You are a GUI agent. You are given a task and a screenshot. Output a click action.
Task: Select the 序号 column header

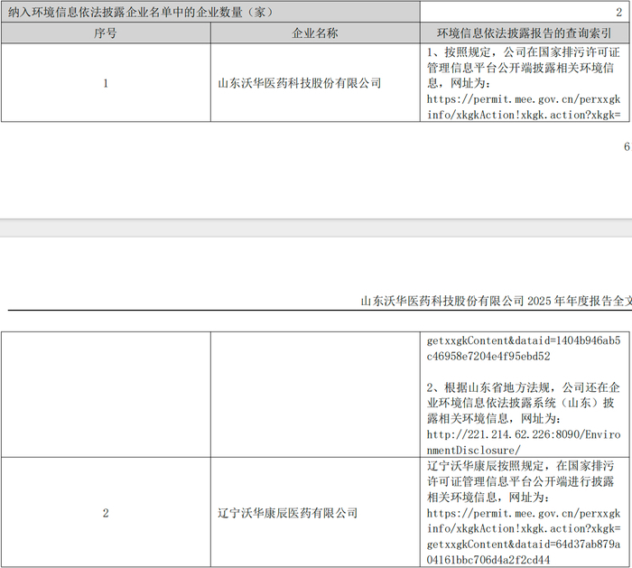point(106,33)
